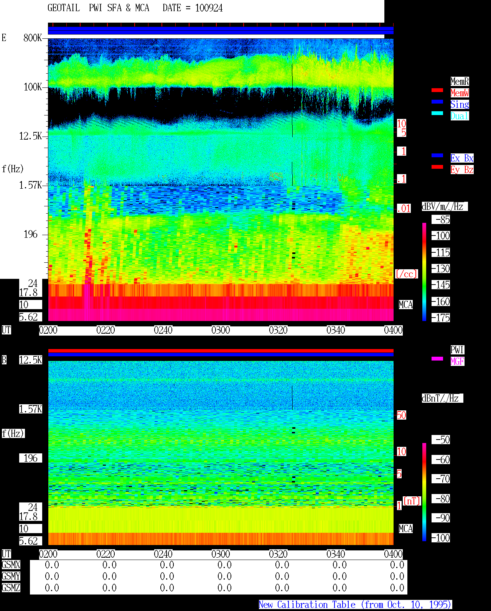The width and height of the screenshot is (491, 611).
Task: Click the magnetic field dBnT color bar
Action: point(424,492)
